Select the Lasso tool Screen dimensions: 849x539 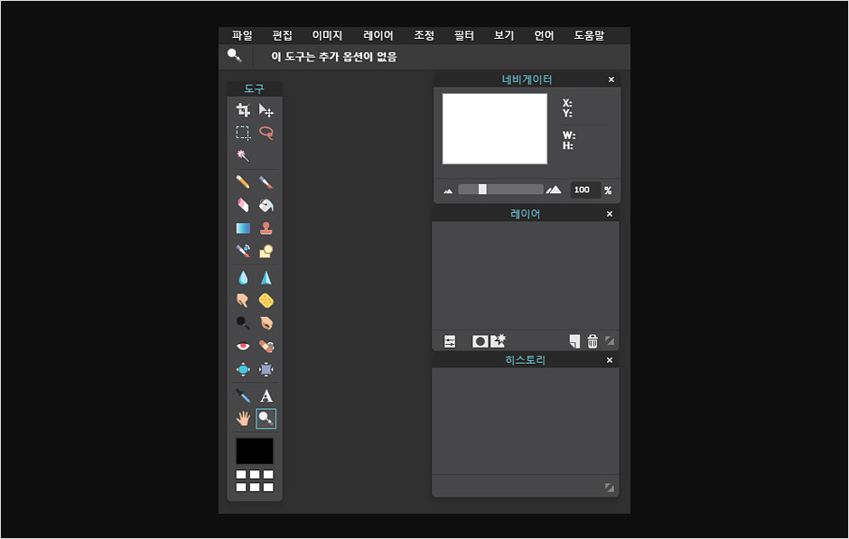pos(266,133)
